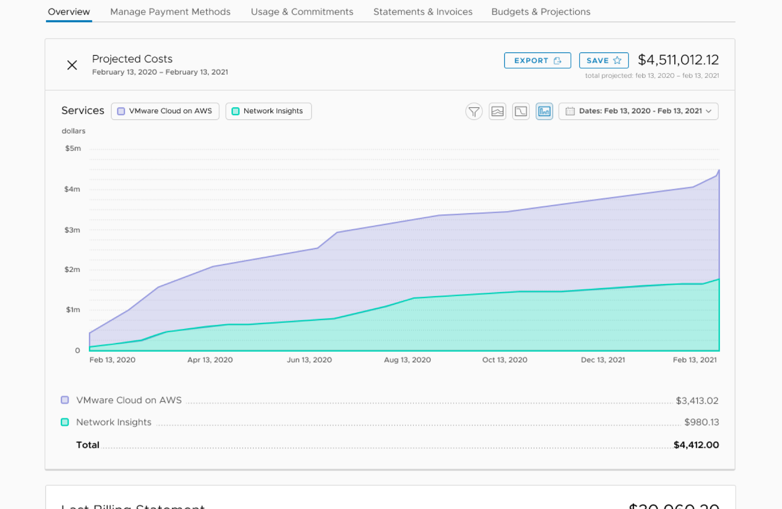
Task: Click the Dec 13, 2021 axis label
Action: pyautogui.click(x=603, y=360)
